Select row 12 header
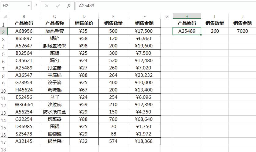The height and width of the screenshot is (152, 256). tap(4, 105)
